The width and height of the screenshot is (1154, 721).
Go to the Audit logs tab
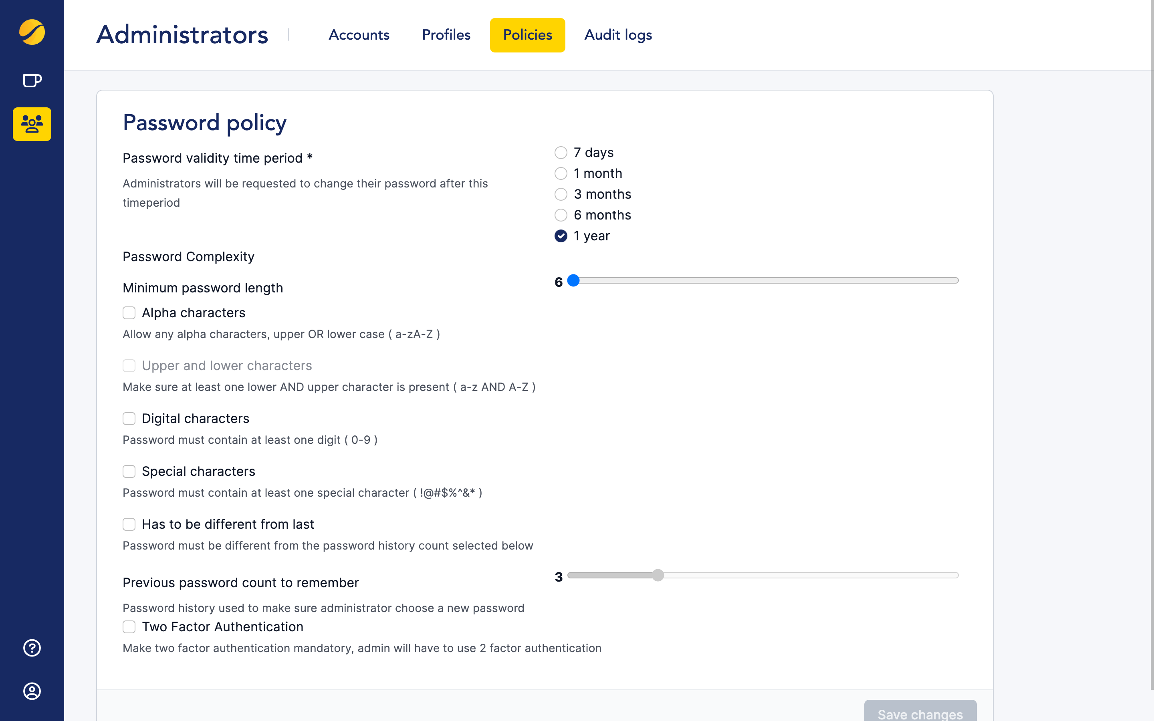pos(618,35)
